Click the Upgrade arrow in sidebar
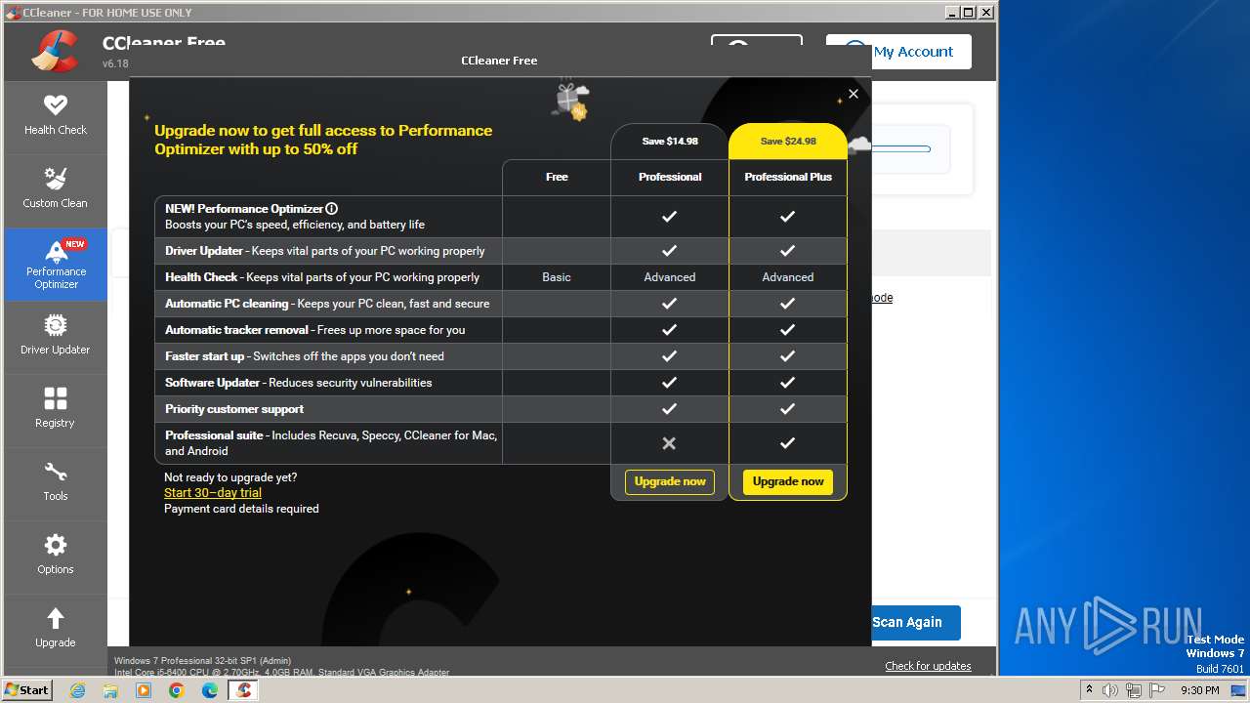 56,628
